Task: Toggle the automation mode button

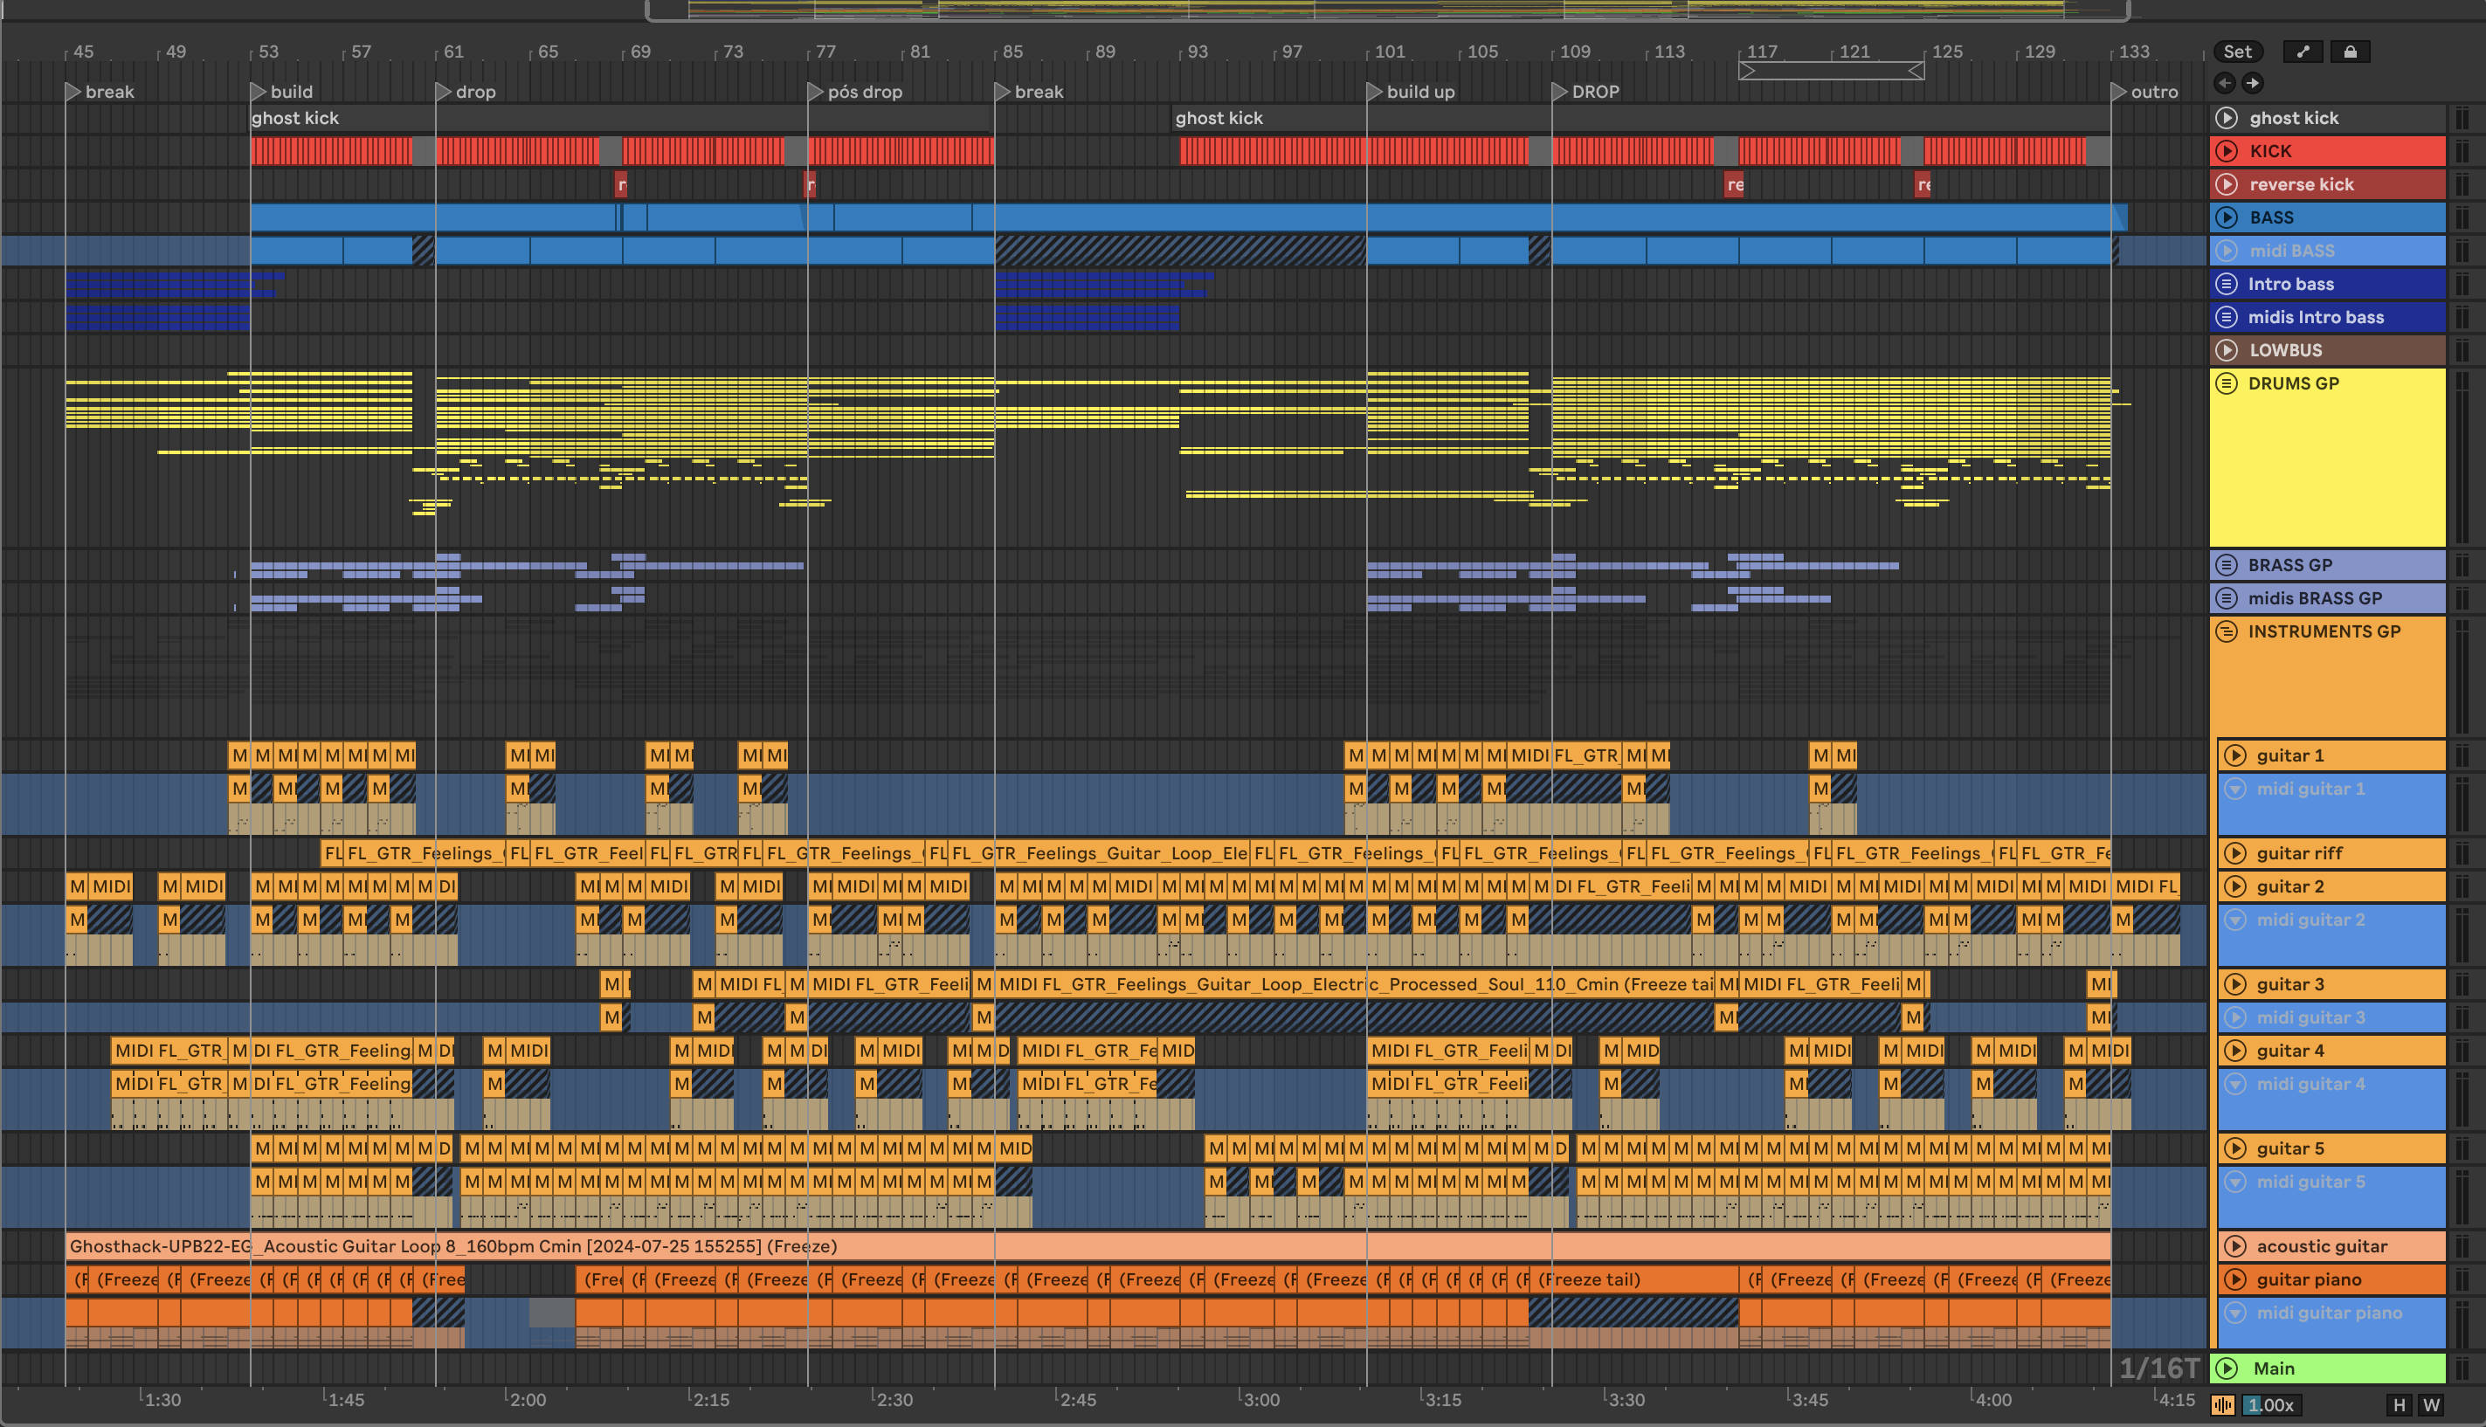Action: click(2303, 52)
